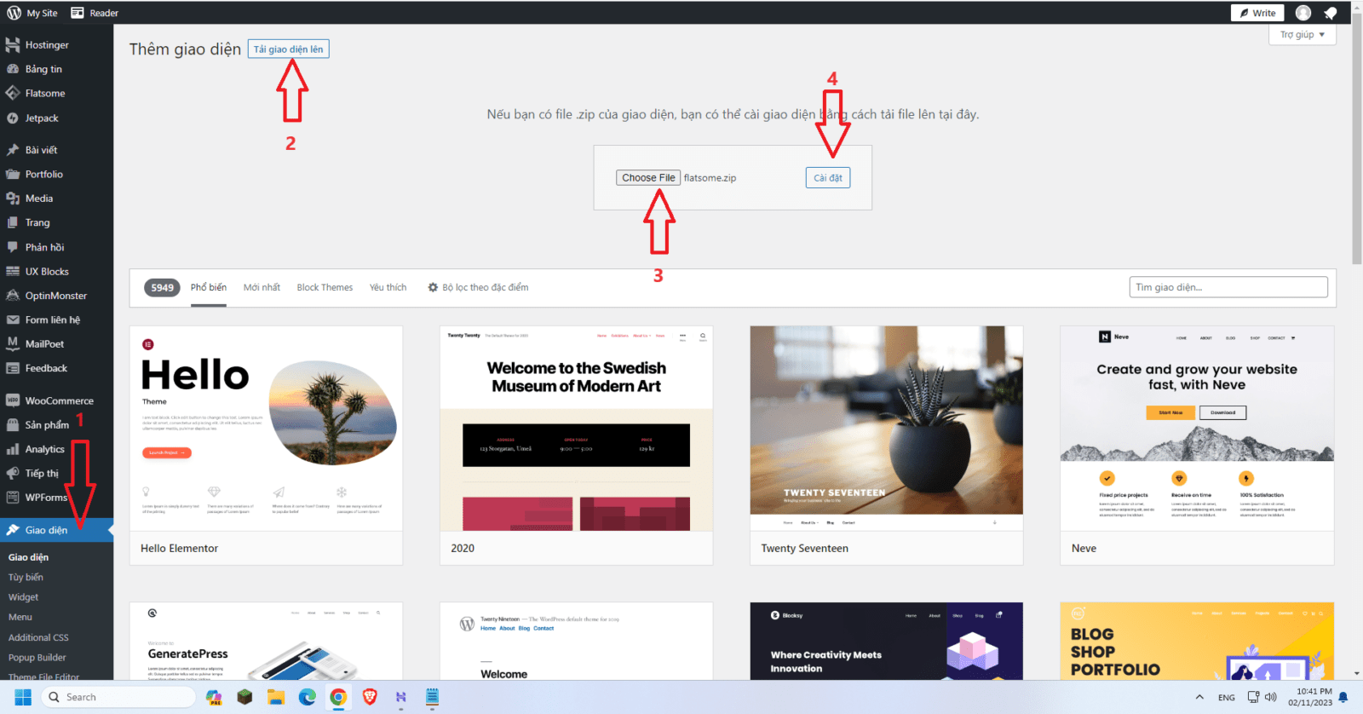Click the Windows taskbar Search box
Viewport: 1363px width, 714px height.
[118, 697]
